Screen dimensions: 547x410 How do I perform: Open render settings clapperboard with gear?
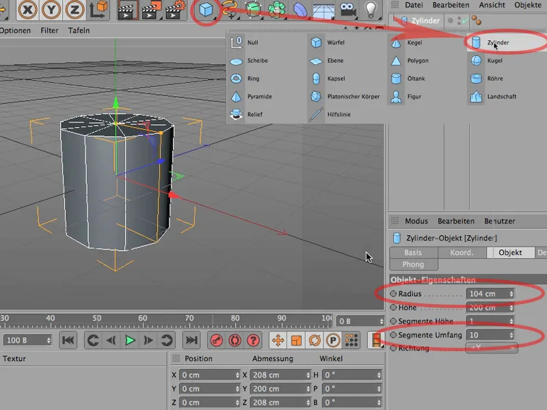click(x=175, y=10)
